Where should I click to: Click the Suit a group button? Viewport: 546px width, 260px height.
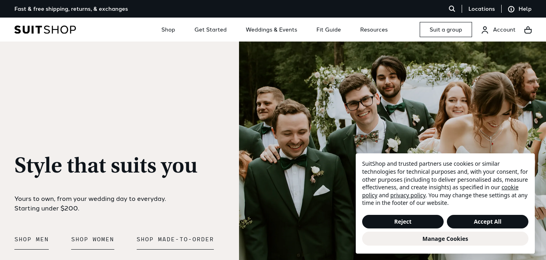446,30
